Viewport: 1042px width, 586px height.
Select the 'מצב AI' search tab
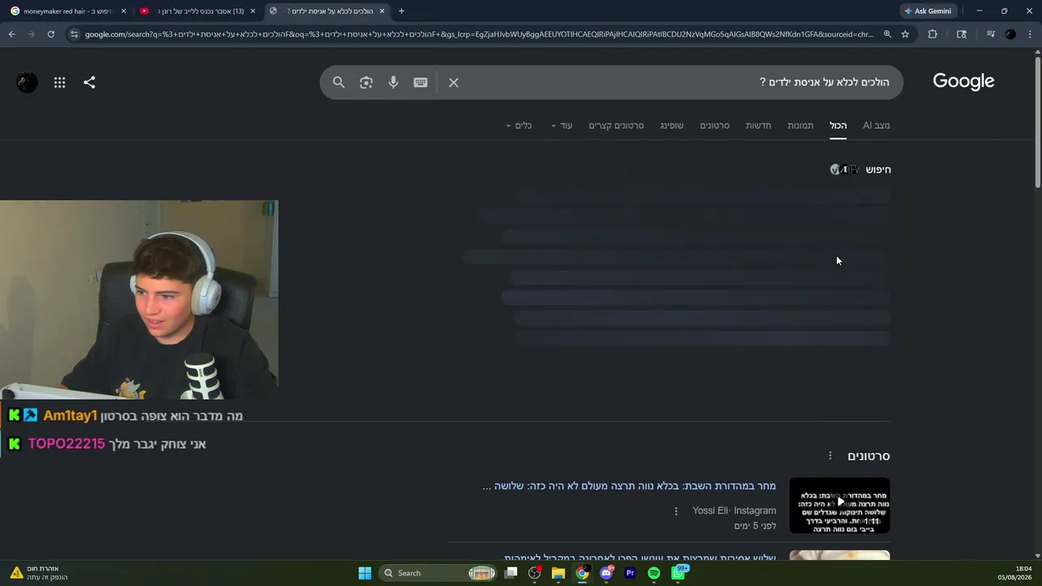pyautogui.click(x=877, y=125)
